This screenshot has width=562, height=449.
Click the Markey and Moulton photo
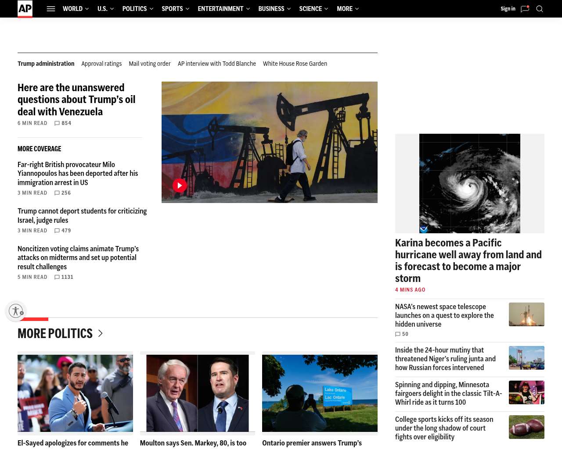click(x=198, y=393)
